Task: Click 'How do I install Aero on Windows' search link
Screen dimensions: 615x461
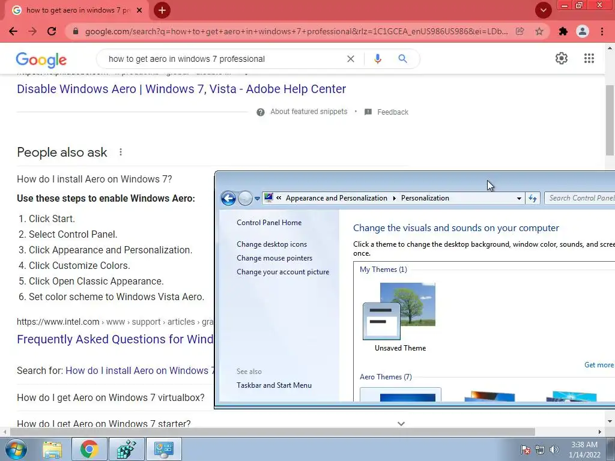Action: pyautogui.click(x=139, y=370)
